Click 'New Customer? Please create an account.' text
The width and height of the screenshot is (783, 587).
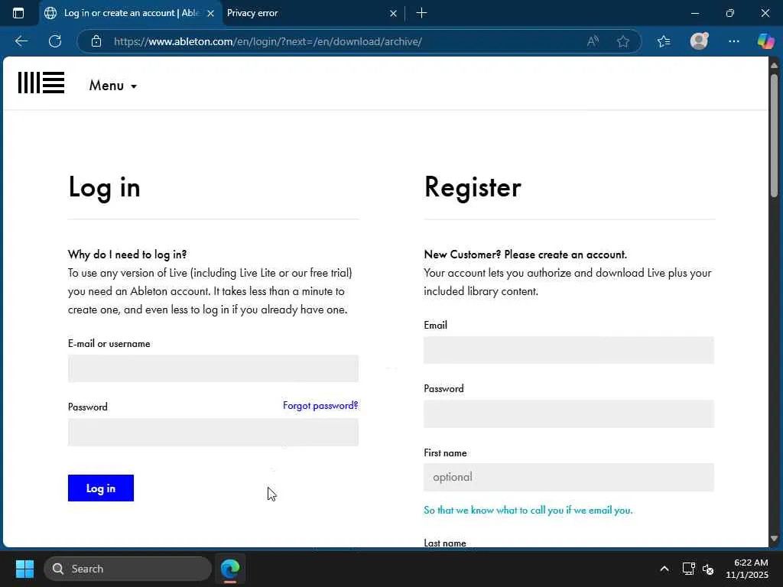[x=525, y=255]
